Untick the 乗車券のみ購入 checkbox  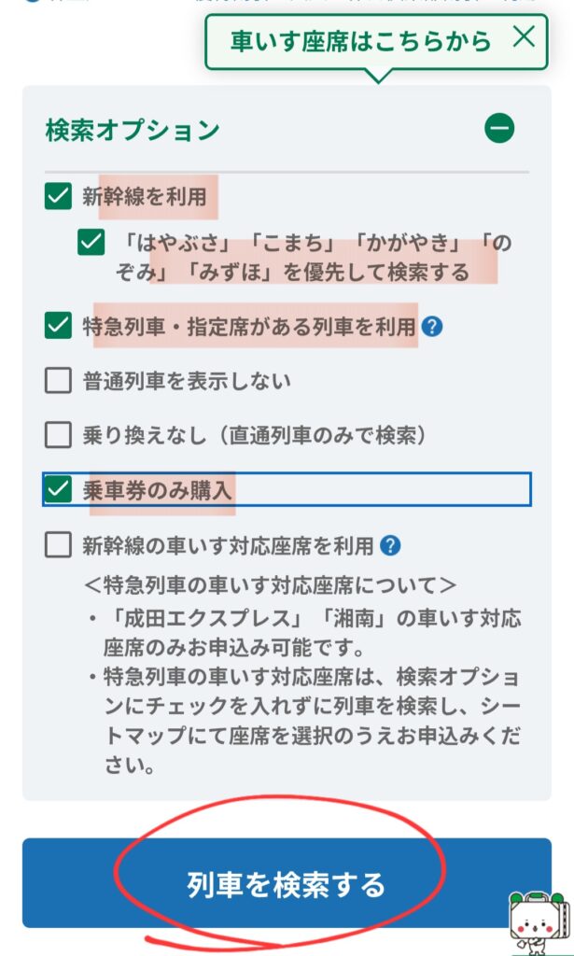pos(58,489)
